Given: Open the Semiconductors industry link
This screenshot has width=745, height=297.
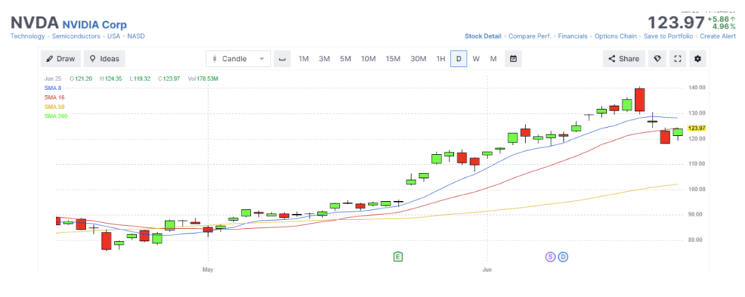Looking at the screenshot, I should click(76, 36).
